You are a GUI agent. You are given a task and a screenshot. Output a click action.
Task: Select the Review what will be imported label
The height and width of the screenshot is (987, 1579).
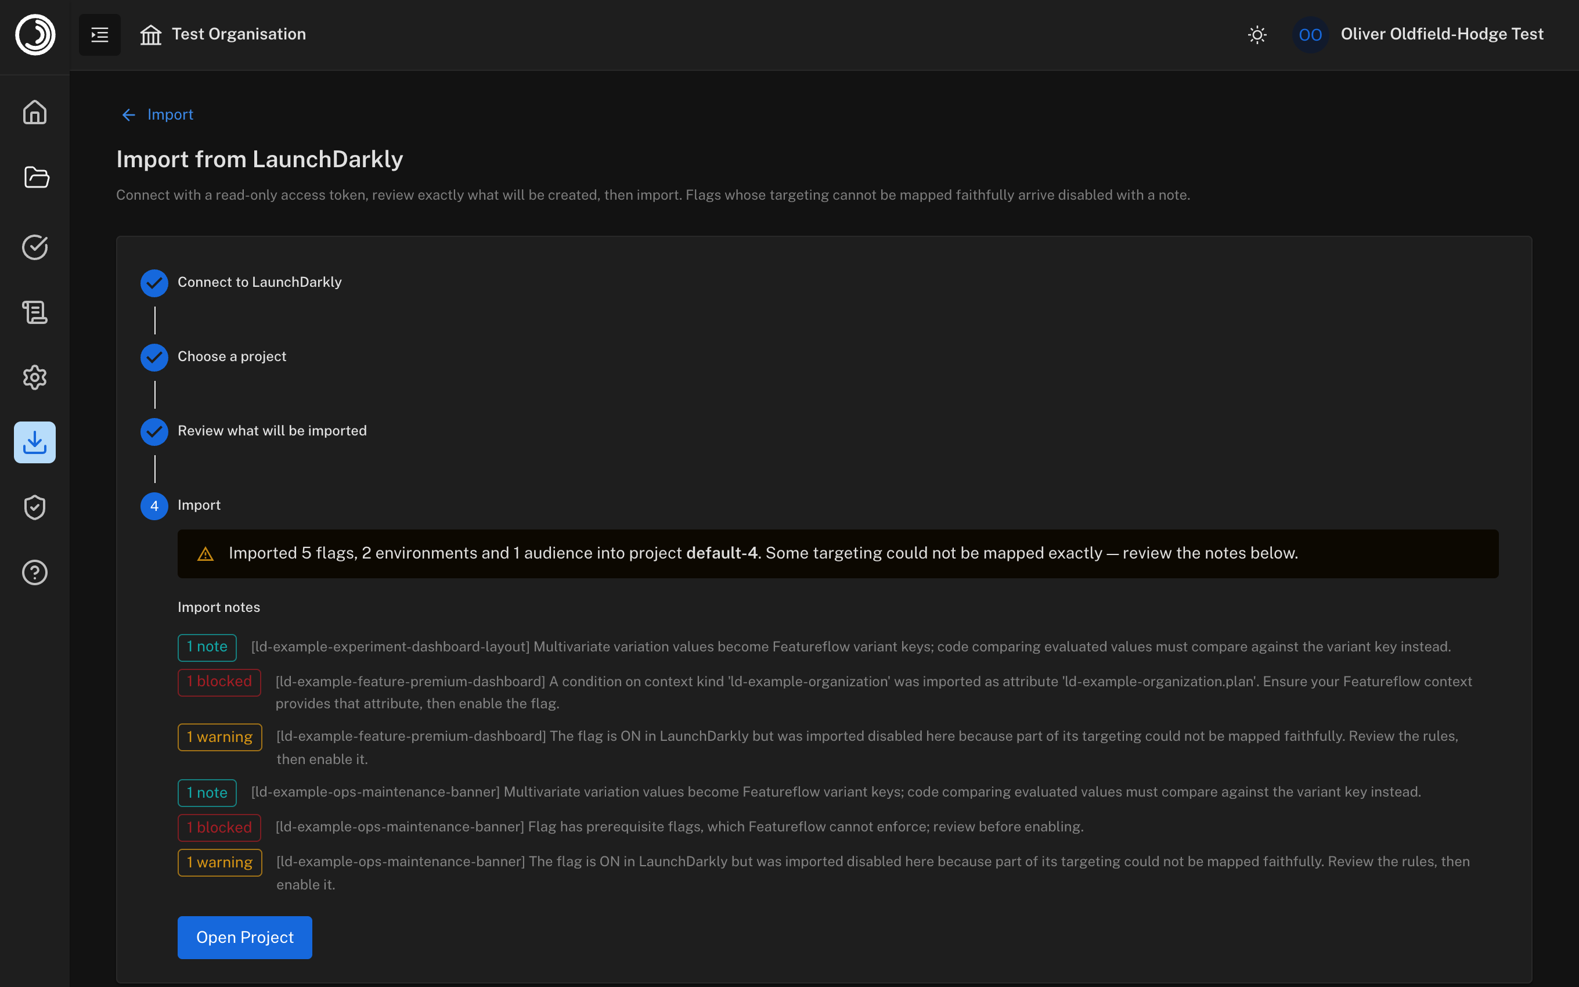point(272,431)
